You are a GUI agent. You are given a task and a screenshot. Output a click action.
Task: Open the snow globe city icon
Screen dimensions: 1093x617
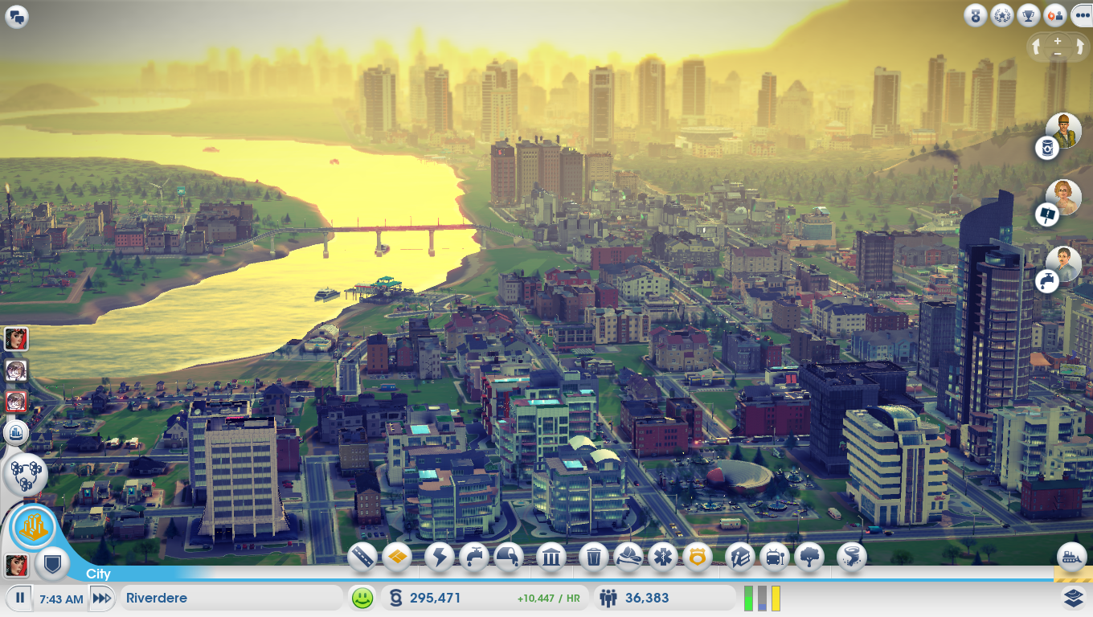tap(16, 433)
